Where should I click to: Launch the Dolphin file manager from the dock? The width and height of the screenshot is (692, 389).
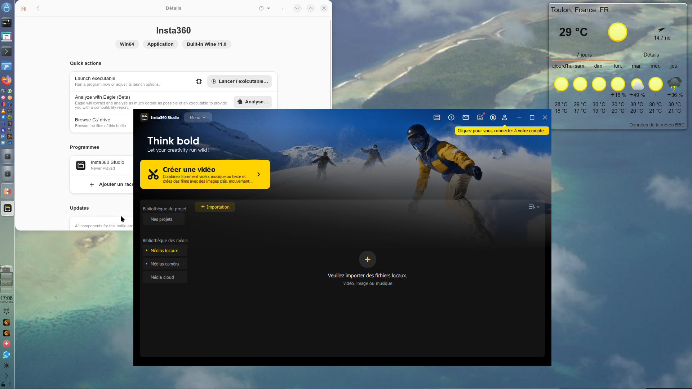point(6,66)
